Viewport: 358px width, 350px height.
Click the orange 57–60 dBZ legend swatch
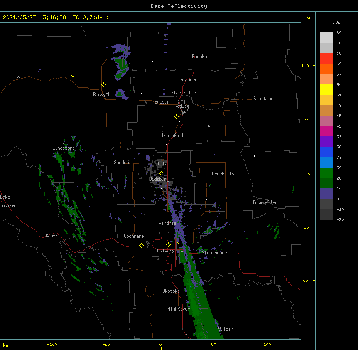pyautogui.click(x=326, y=69)
